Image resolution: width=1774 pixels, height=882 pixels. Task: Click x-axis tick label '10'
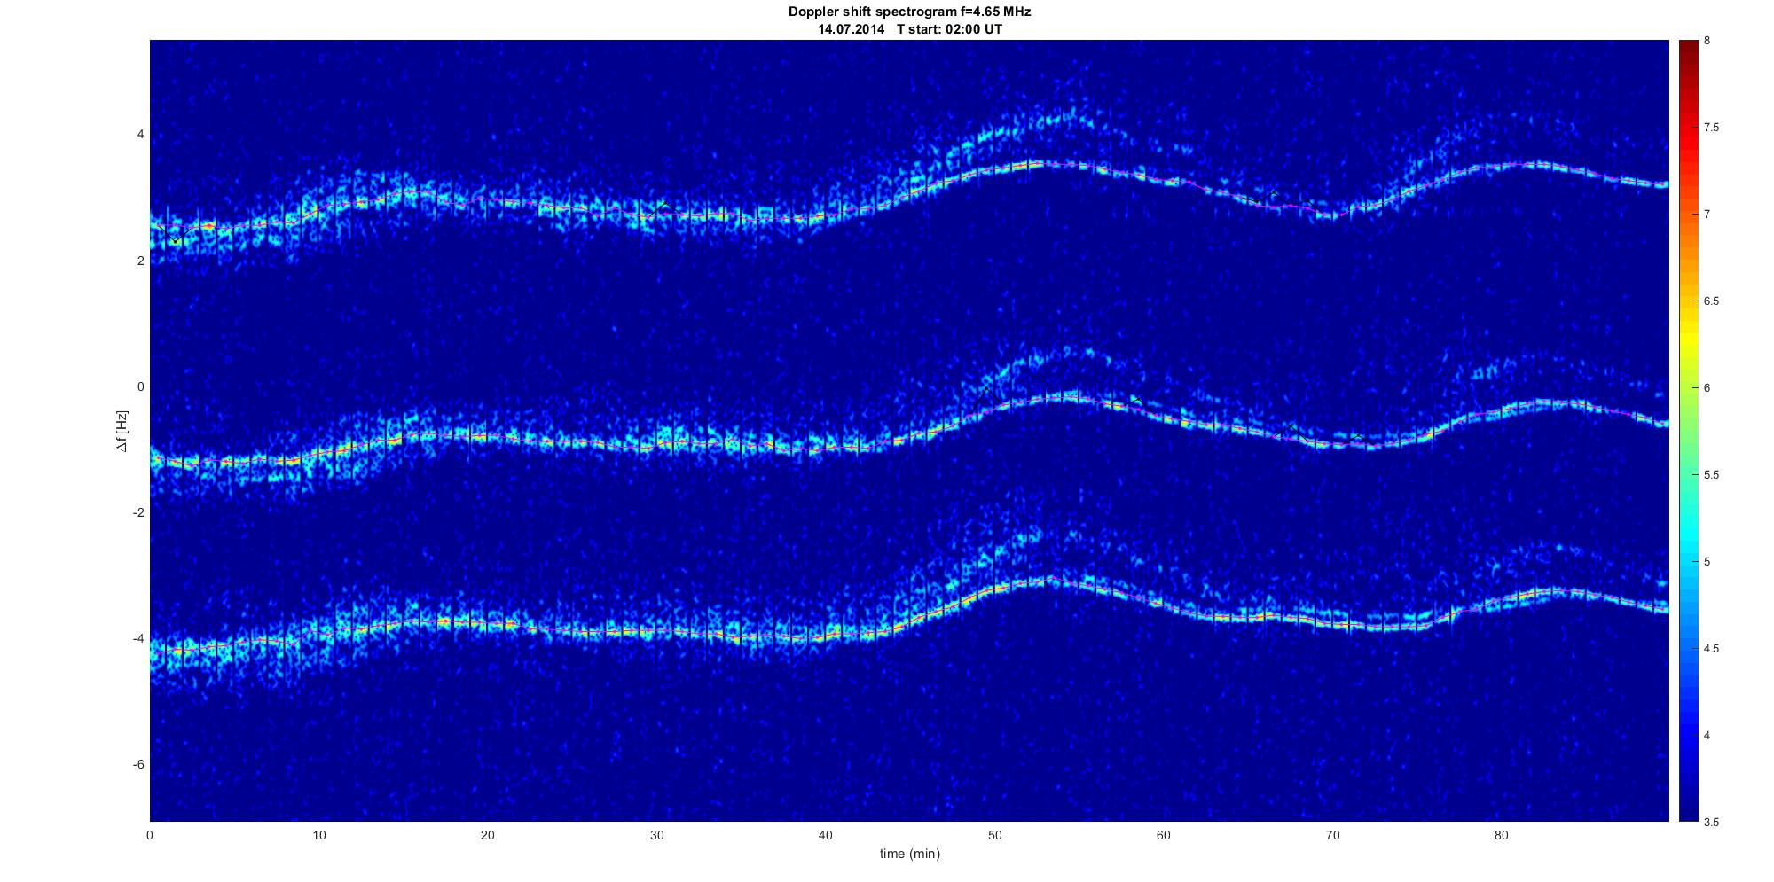tap(318, 835)
